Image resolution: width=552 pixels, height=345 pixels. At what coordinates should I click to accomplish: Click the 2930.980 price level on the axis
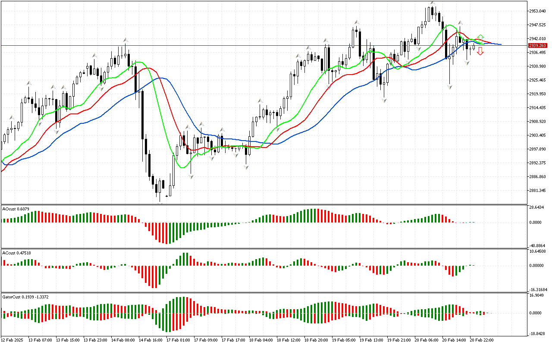(x=538, y=66)
